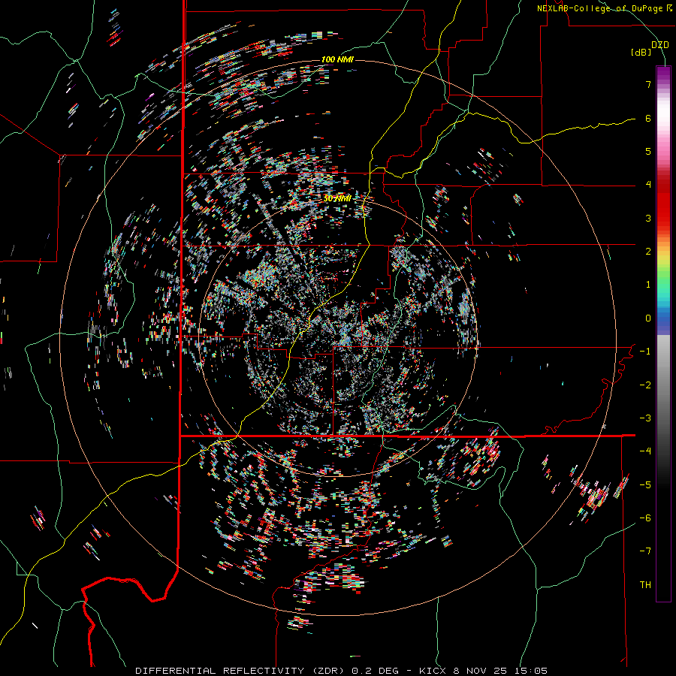Click the 50 NMI range ring label
Viewport: 676px width, 676px height.
click(337, 198)
